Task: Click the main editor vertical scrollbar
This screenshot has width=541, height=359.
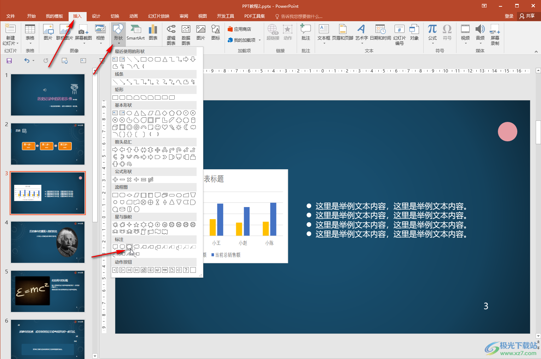Action: click(538, 132)
